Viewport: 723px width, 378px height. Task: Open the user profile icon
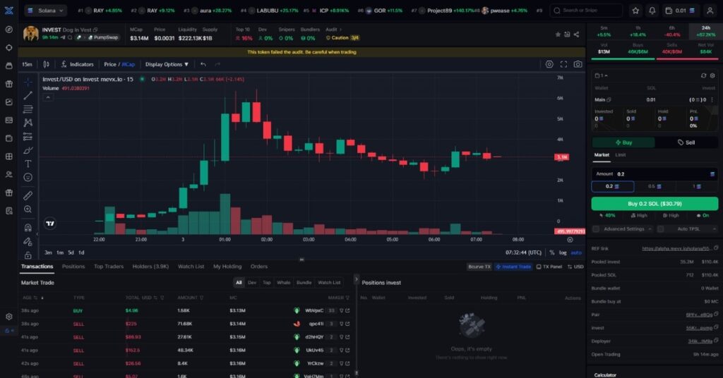[x=710, y=10]
